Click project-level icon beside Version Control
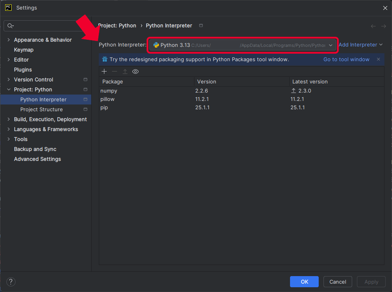392x292 pixels. pyautogui.click(x=85, y=80)
